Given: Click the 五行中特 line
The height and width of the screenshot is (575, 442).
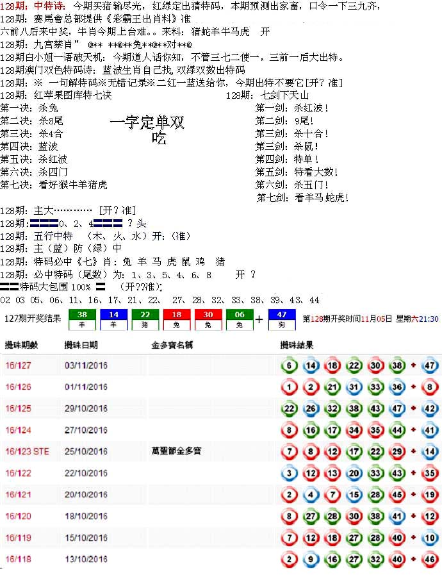Looking at the screenshot, I should pos(95,236).
